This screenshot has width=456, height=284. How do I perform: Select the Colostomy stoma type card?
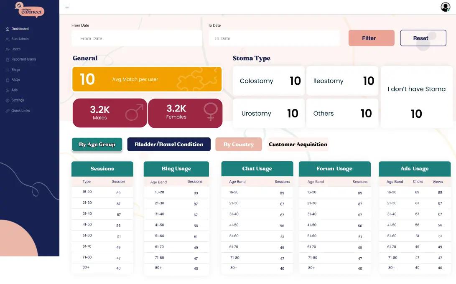tap(268, 81)
